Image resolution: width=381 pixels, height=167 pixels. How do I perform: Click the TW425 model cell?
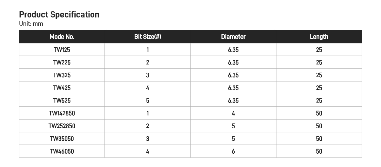tap(62, 88)
